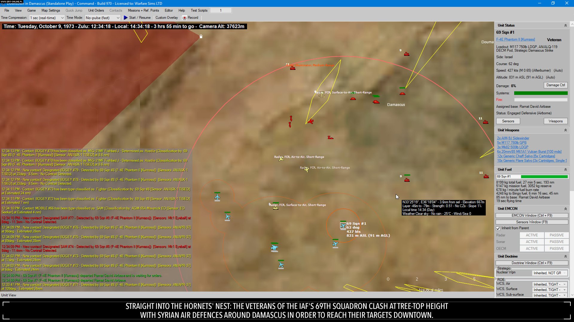Open the Doctrine Window via its button
Screen dimensions: 574x322
(532, 263)
